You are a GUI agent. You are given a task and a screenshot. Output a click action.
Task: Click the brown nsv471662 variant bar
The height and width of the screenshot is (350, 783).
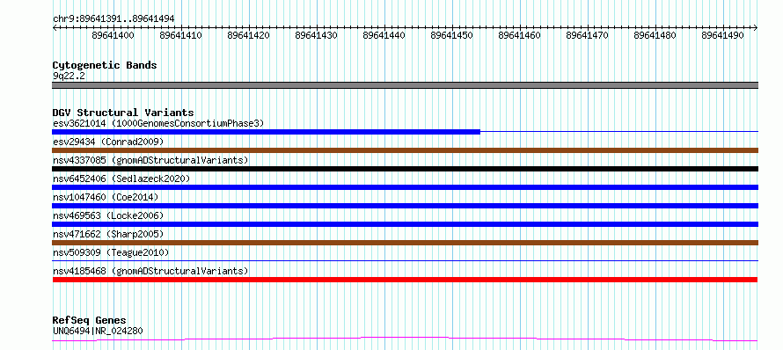pos(405,243)
